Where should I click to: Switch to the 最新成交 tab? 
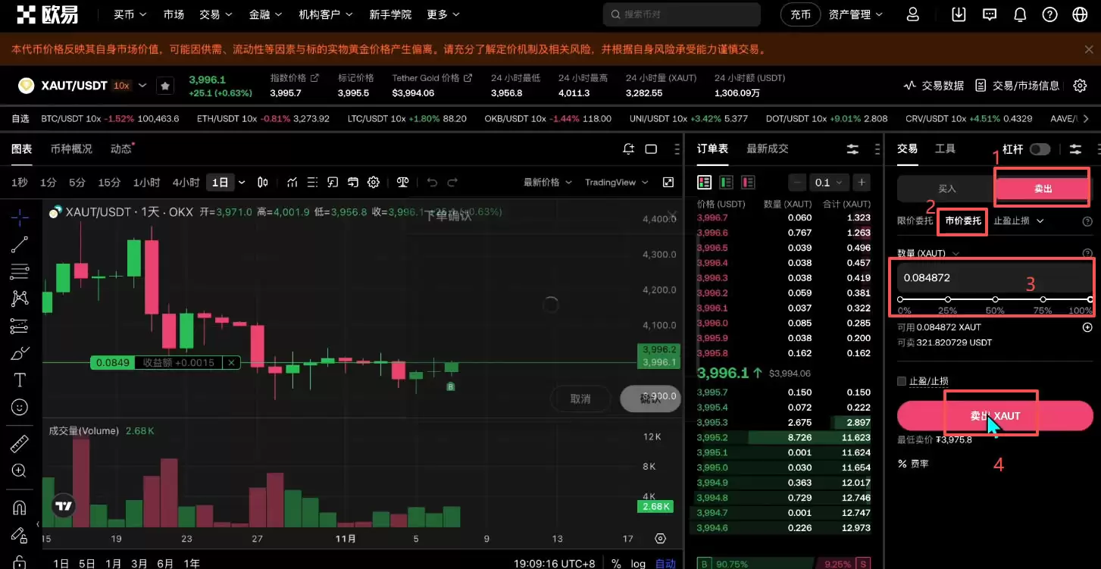(x=767, y=149)
